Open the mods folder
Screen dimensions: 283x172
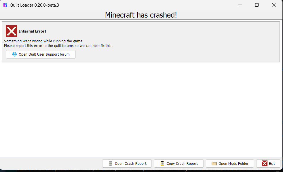click(x=229, y=163)
